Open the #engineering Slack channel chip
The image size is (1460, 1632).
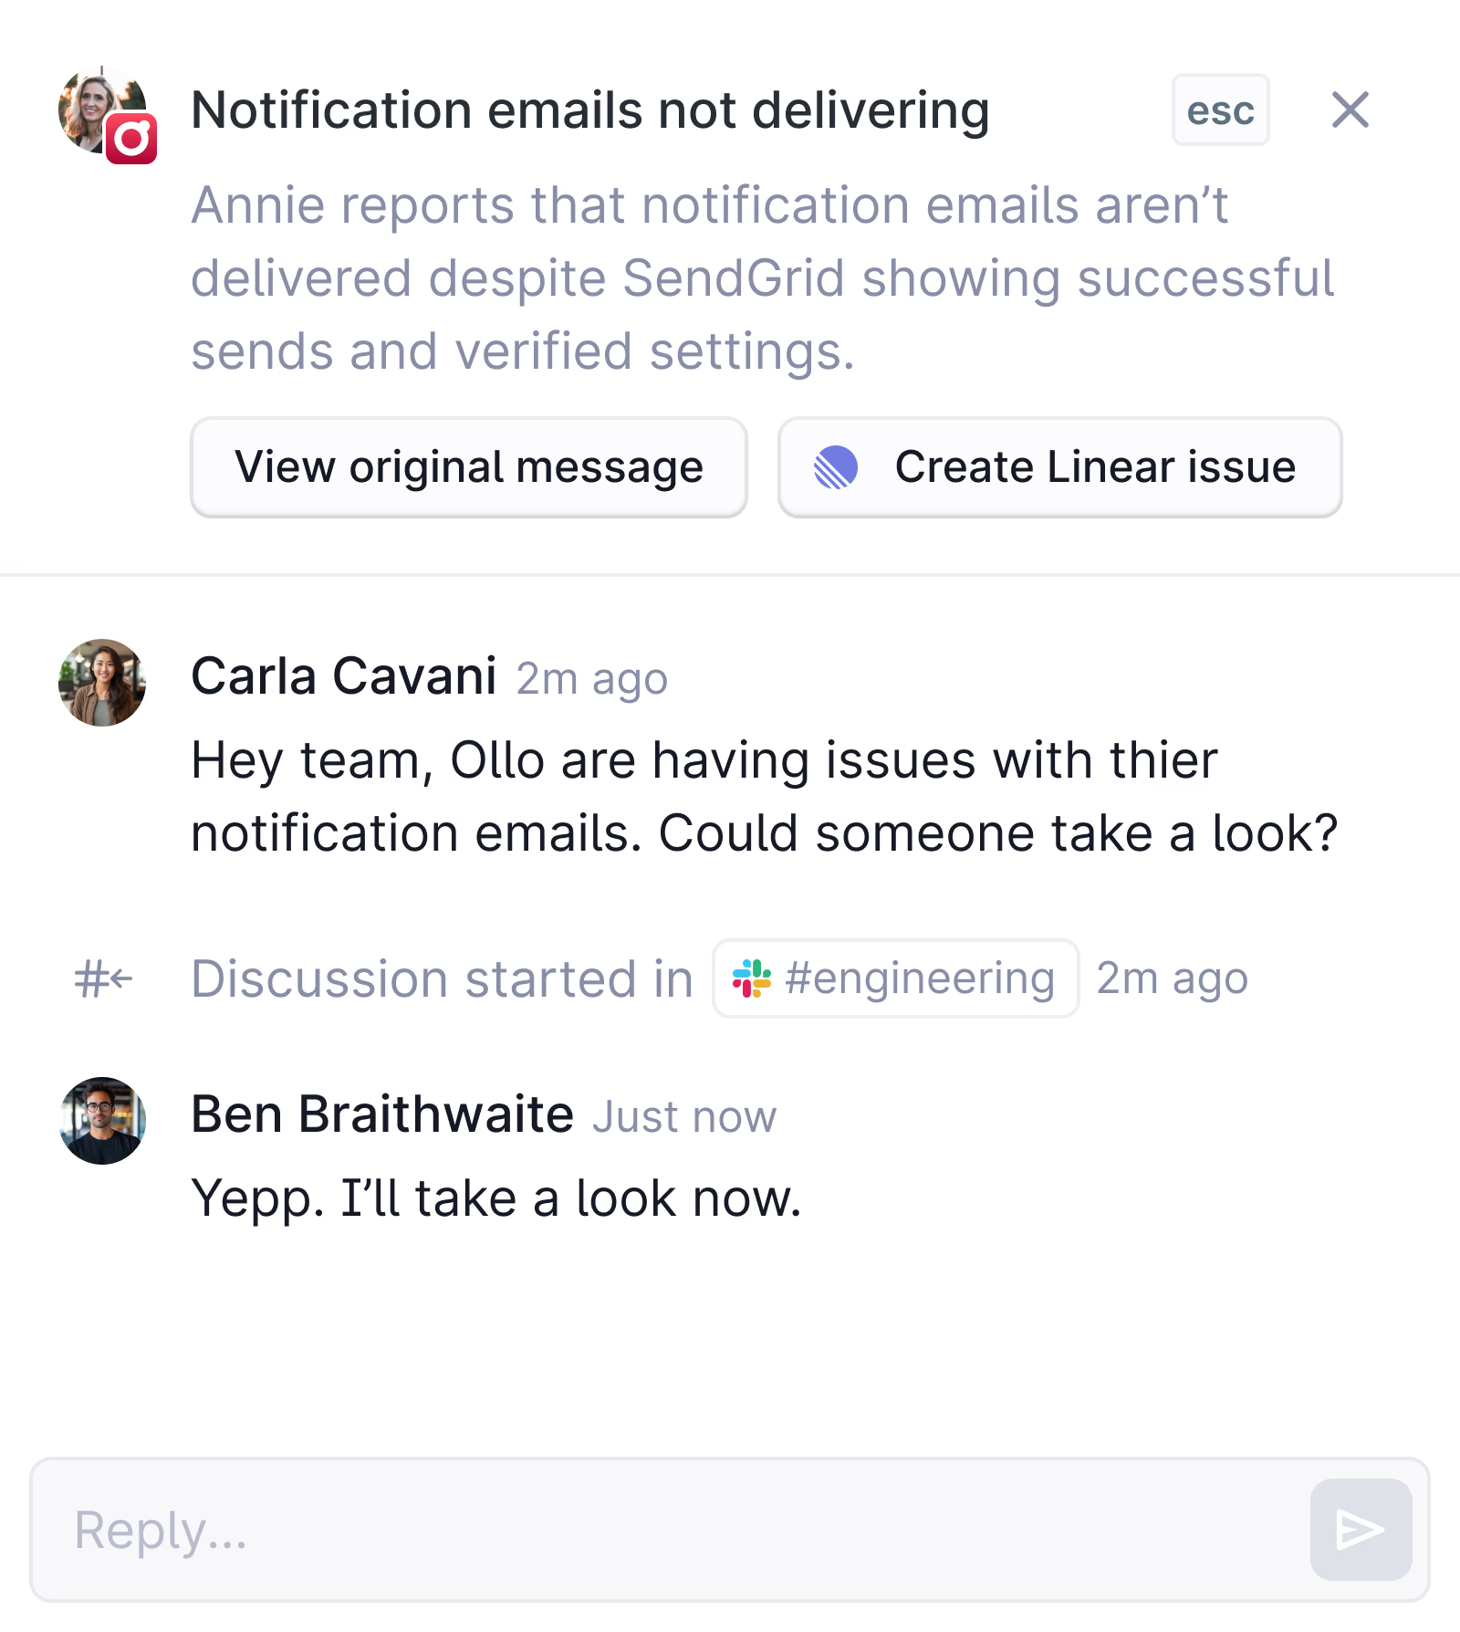896,978
